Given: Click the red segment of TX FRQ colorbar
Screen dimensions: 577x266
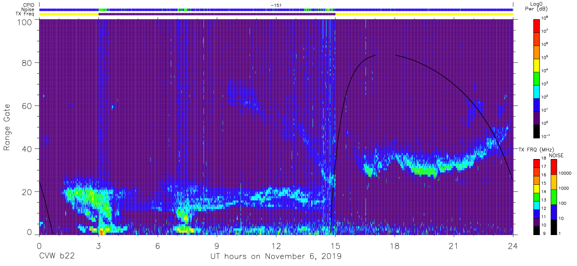Looking at the screenshot, I should (x=537, y=164).
